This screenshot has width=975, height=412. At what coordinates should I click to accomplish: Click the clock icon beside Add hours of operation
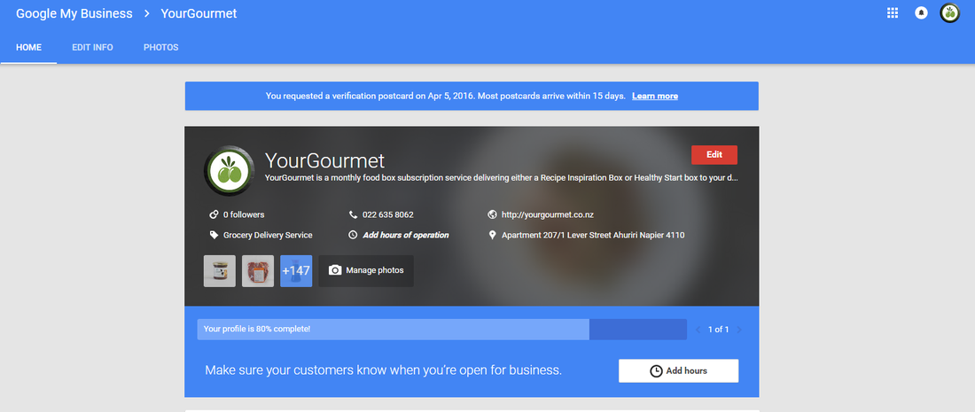click(353, 236)
